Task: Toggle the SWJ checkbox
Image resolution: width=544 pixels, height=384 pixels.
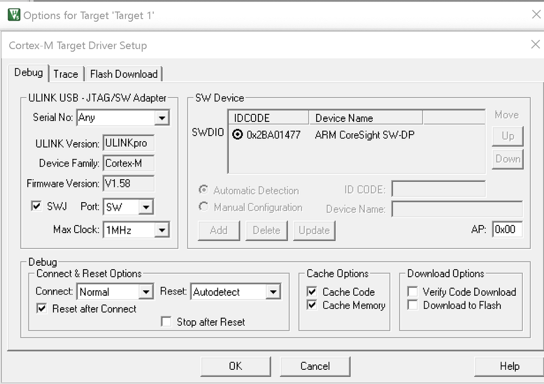Action: click(36, 206)
